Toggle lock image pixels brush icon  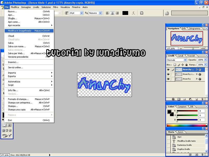[x=179, y=65]
